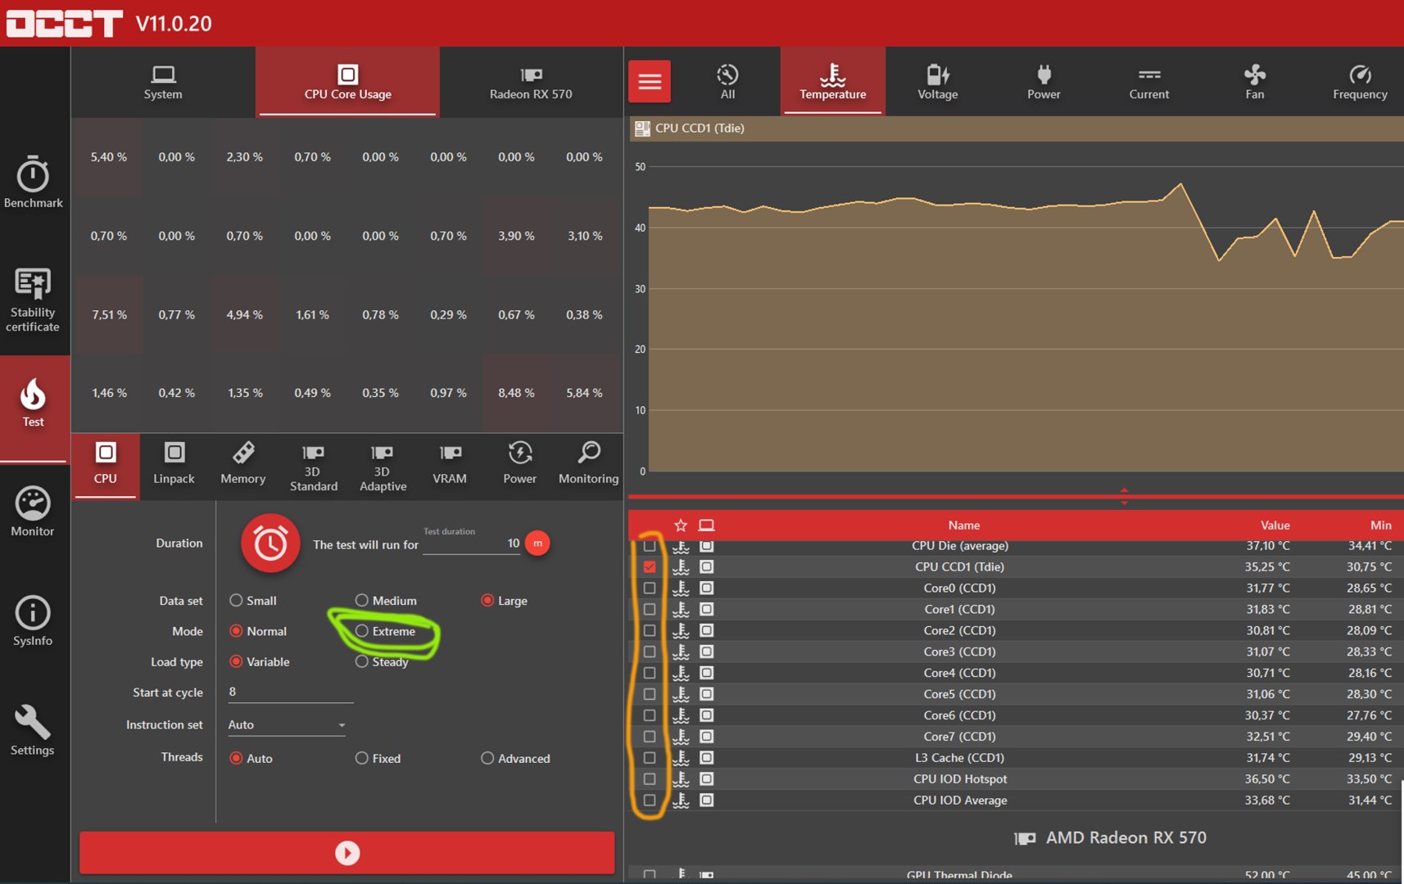Show Current sensors
Viewport: 1404px width, 884px height.
click(x=1149, y=82)
